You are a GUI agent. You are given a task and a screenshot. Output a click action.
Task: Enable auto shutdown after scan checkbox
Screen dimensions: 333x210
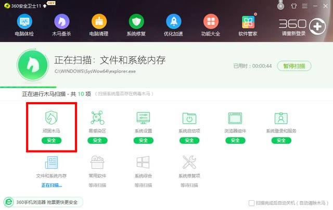[x=252, y=203]
